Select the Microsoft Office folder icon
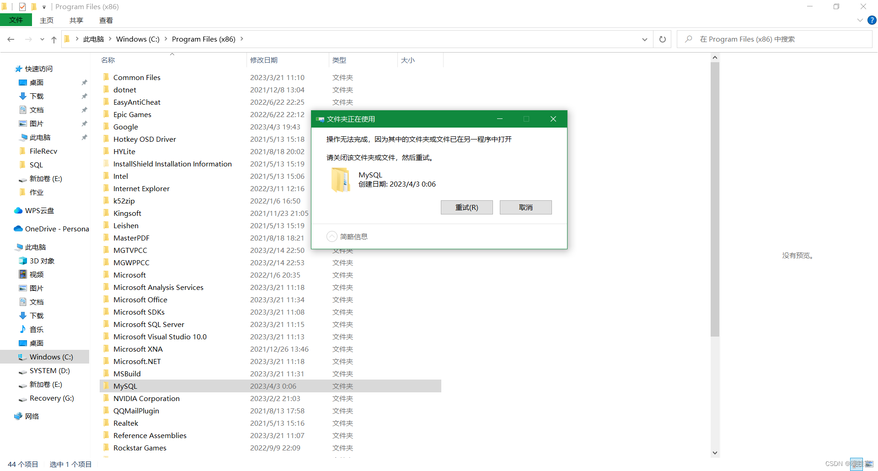878x471 pixels. pyautogui.click(x=106, y=299)
